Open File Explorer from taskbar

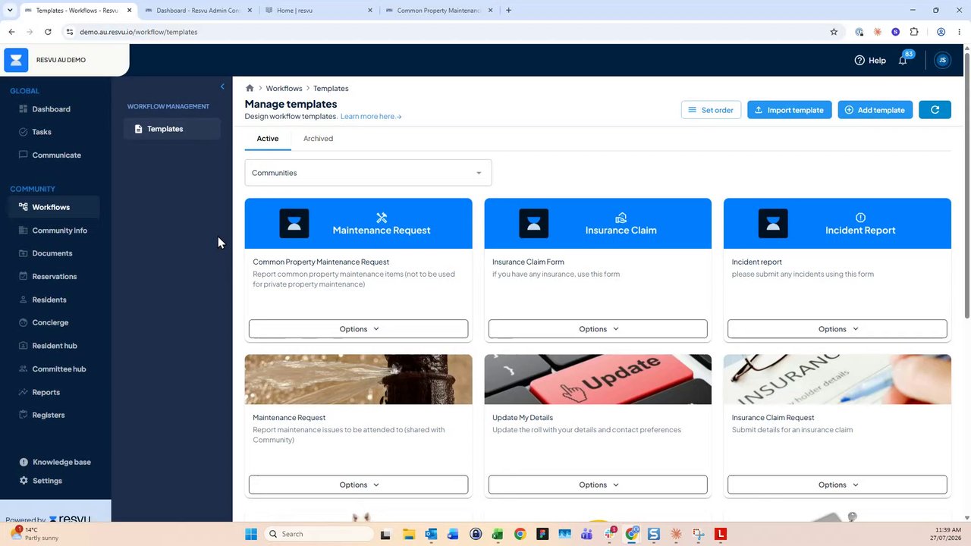click(x=408, y=534)
